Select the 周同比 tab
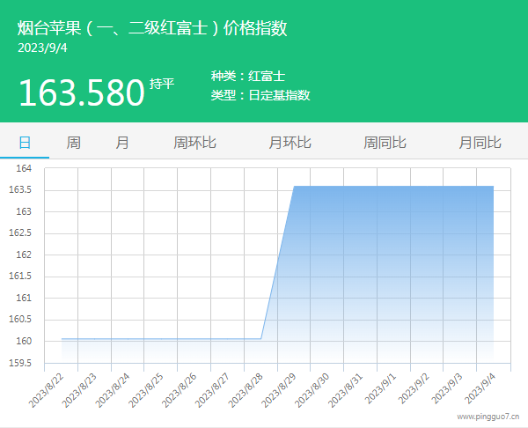The width and height of the screenshot is (528, 428). pos(385,142)
